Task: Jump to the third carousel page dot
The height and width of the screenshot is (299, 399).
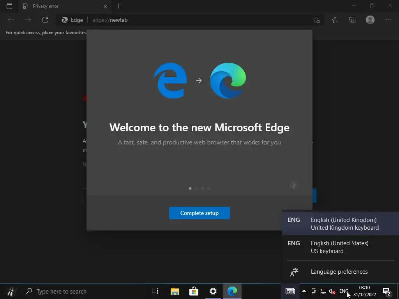Action: 203,188
